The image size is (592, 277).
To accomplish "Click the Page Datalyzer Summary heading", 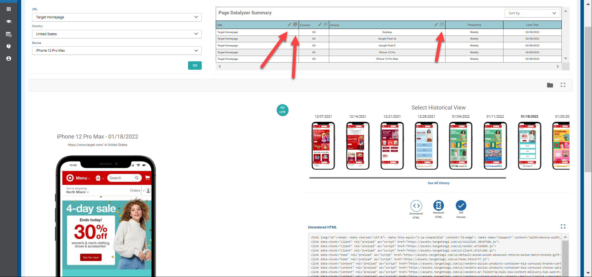I will (x=245, y=13).
